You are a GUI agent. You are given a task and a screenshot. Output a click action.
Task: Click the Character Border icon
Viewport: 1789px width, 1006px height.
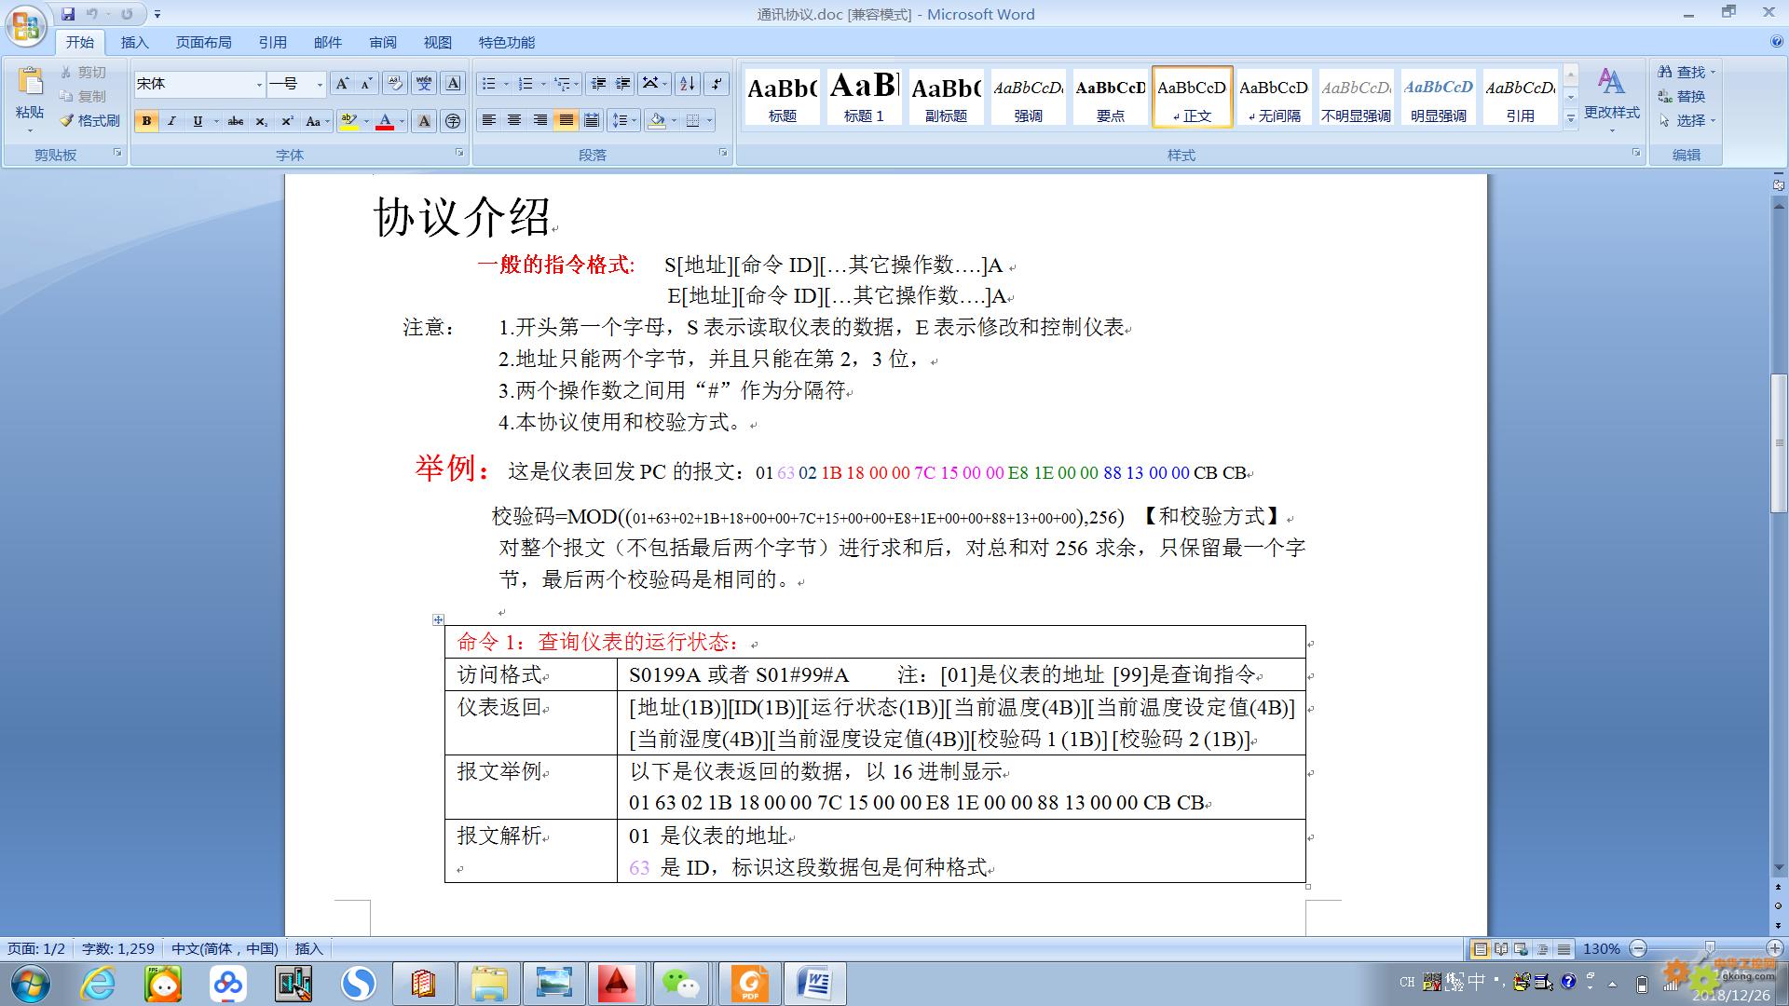pyautogui.click(x=453, y=84)
